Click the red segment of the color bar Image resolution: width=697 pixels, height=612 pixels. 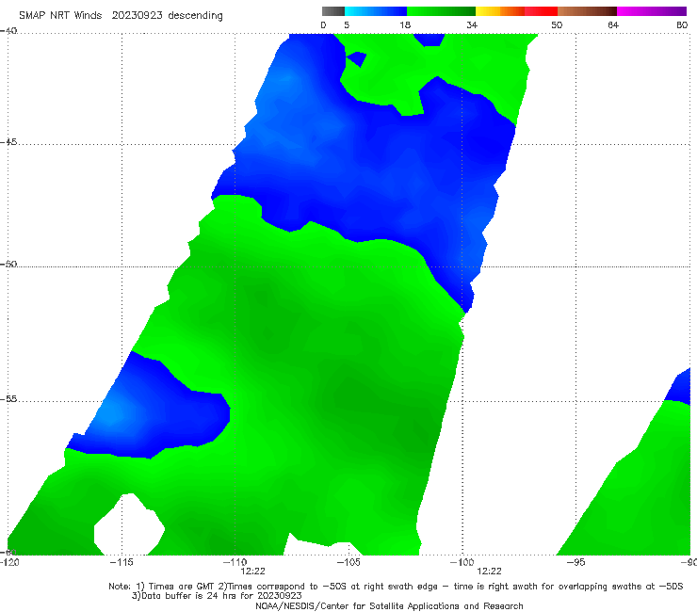(541, 11)
